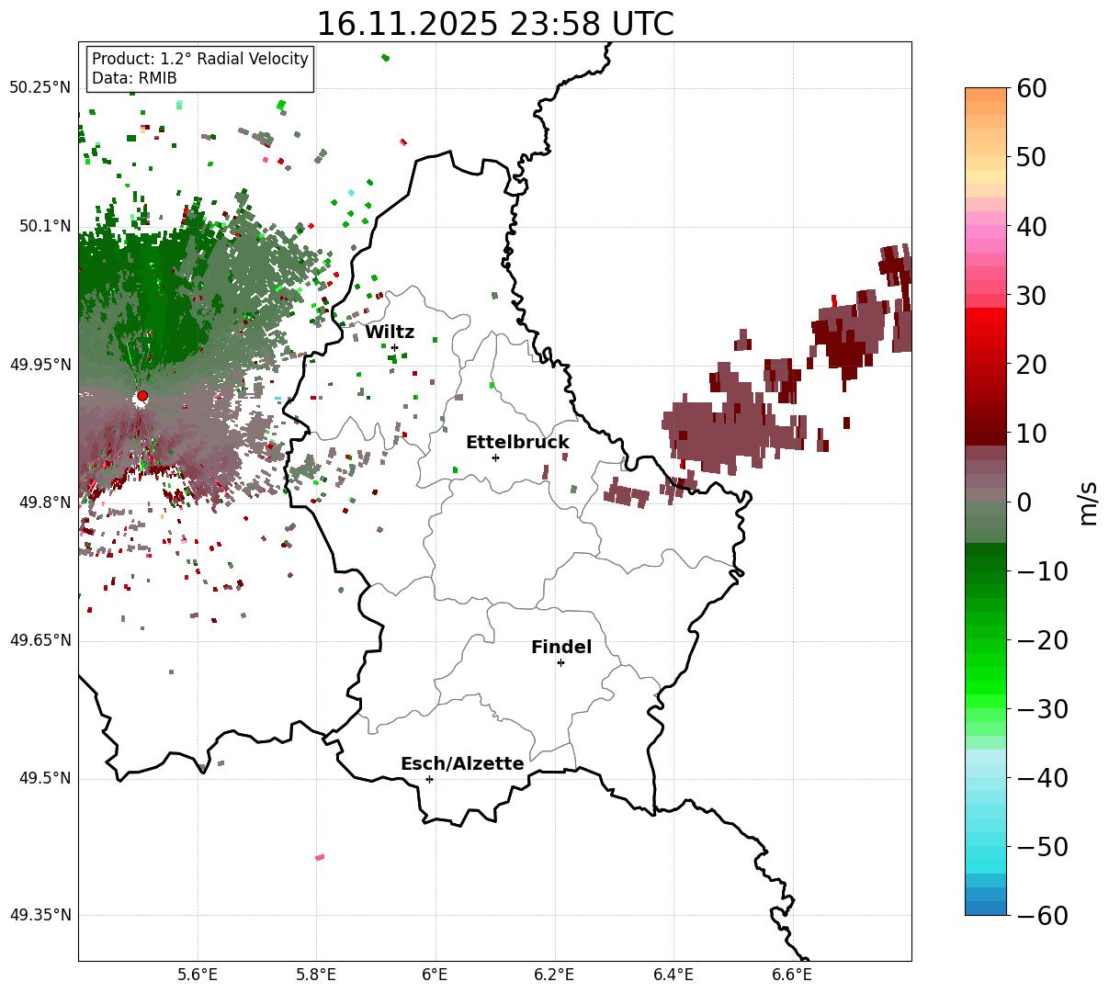Click the Esch/Alzette station cross marker
Viewport: 1109px width, 993px height.
pyautogui.click(x=429, y=779)
